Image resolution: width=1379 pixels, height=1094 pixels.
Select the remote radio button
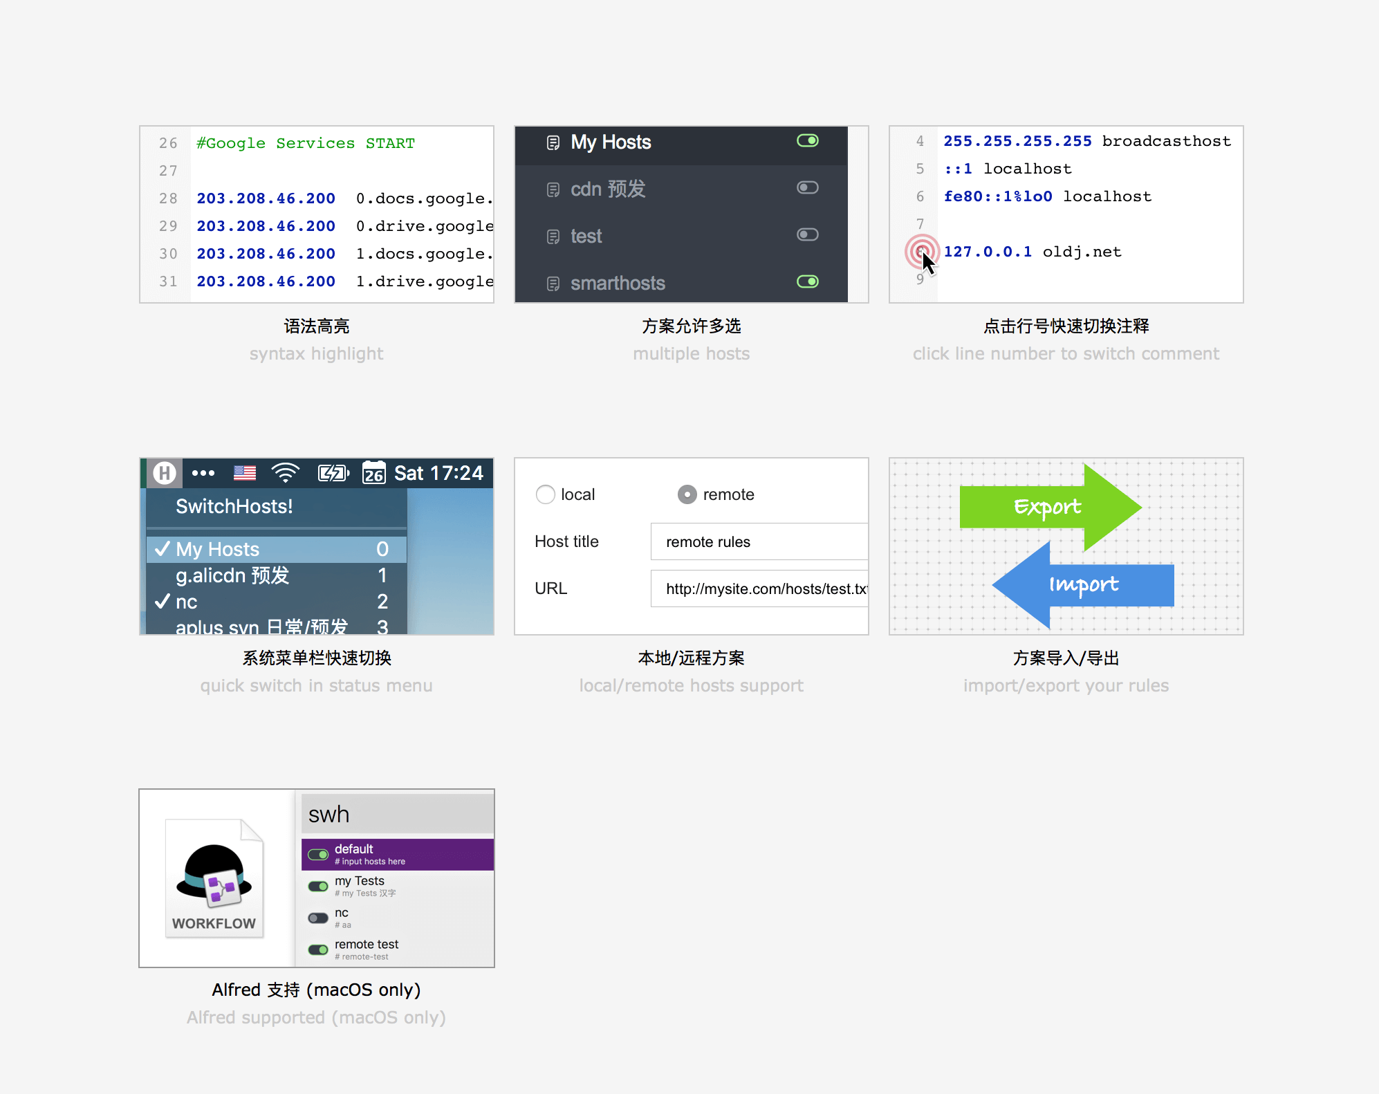(687, 494)
